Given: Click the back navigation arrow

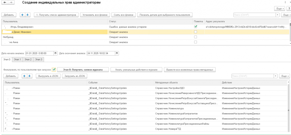Looking at the screenshot, I should coord(5,2).
